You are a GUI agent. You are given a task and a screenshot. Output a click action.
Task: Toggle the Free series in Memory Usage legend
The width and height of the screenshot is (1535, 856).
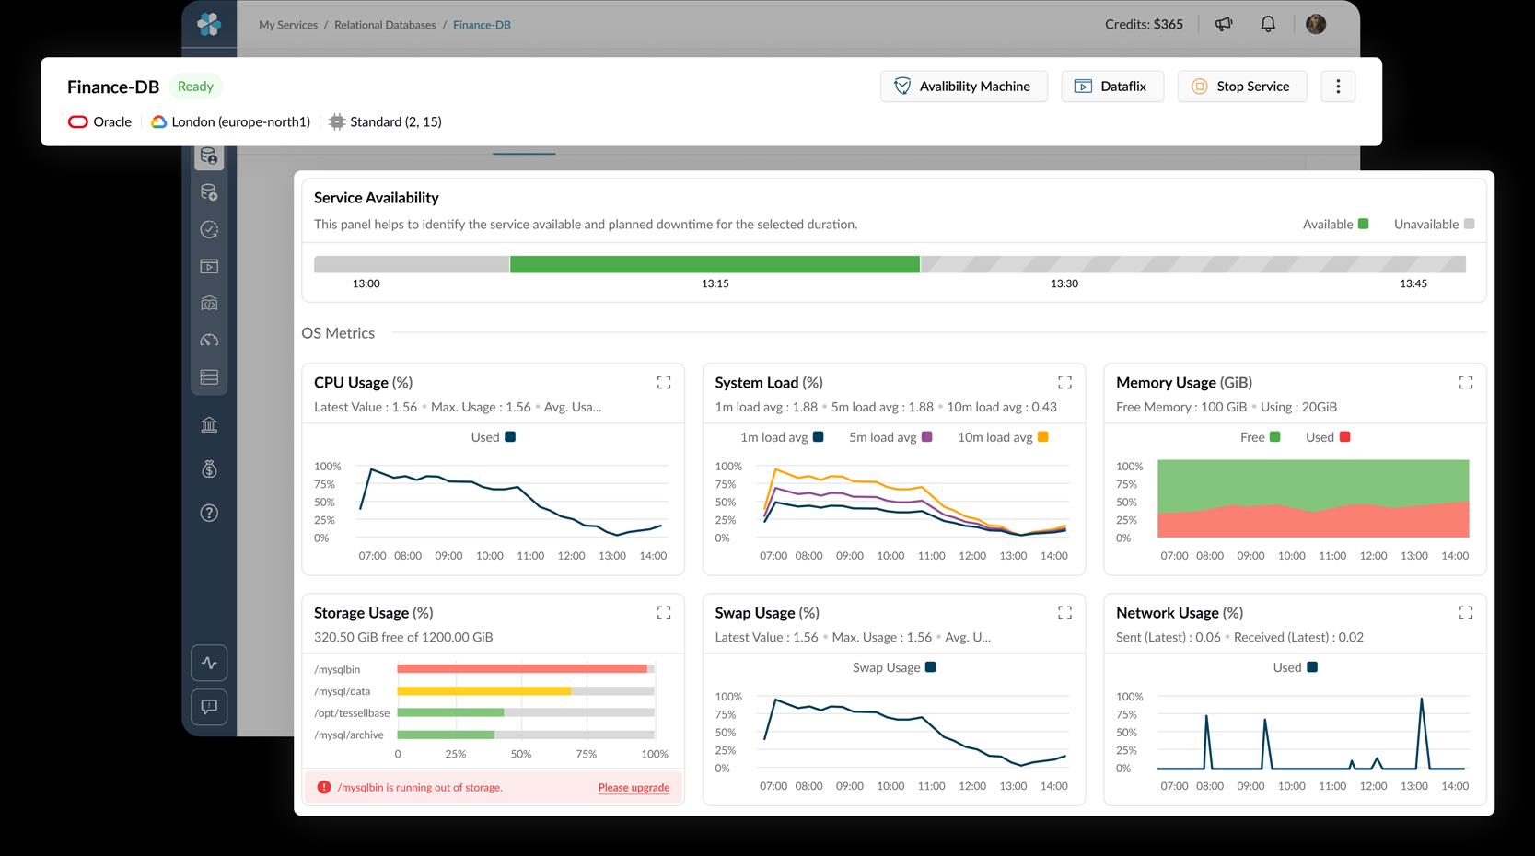1260,437
